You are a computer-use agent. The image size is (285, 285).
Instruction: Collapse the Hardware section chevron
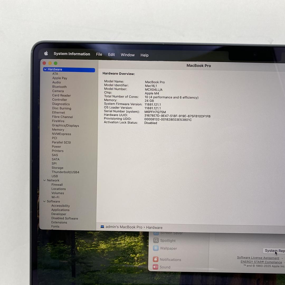click(x=45, y=69)
